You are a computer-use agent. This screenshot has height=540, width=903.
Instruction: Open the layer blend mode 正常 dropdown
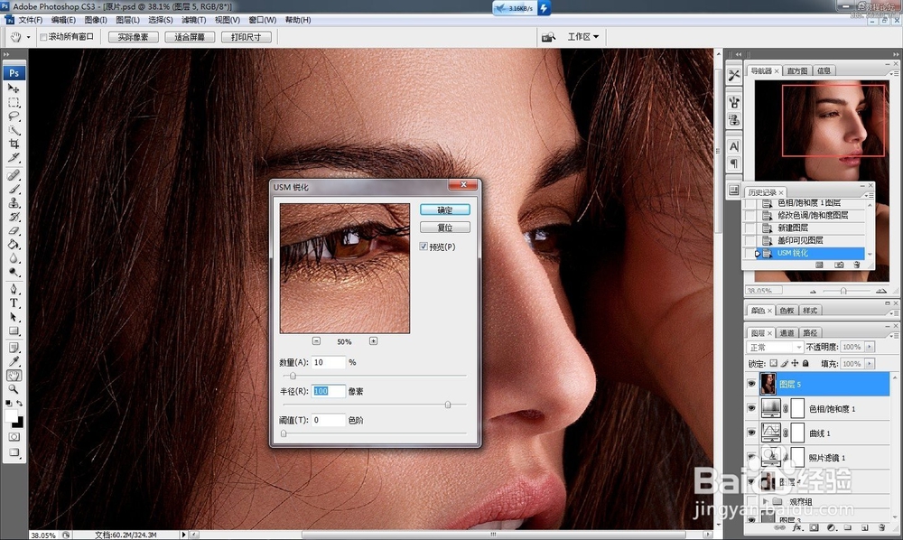pos(775,347)
